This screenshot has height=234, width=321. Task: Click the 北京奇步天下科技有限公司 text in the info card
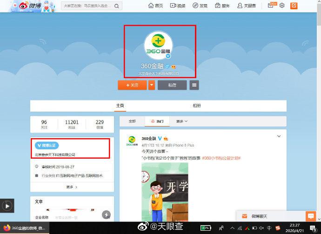click(x=55, y=155)
